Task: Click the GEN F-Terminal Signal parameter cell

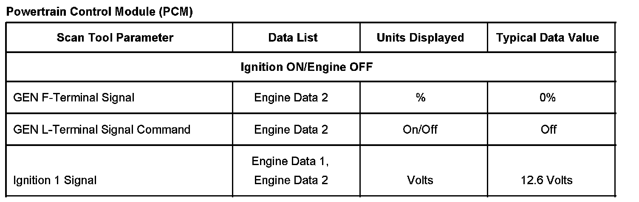Action: click(74, 98)
